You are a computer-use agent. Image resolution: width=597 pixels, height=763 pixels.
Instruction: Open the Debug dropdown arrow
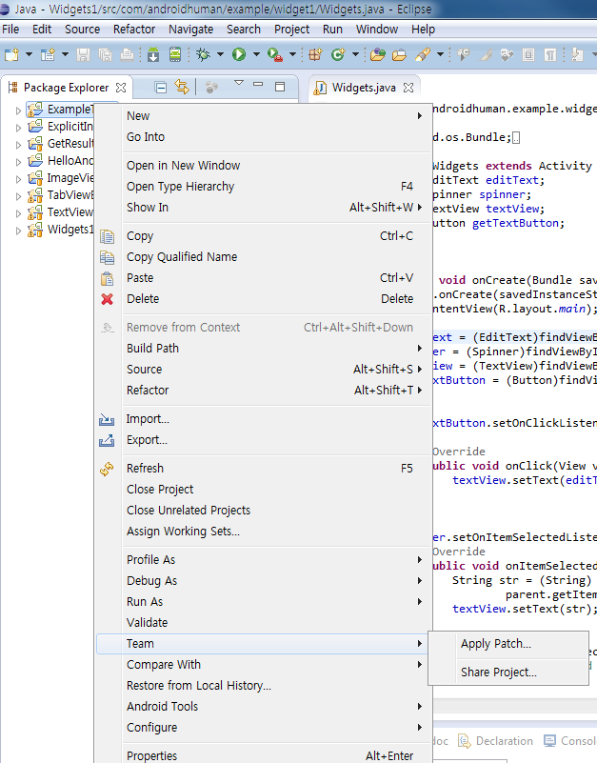[220, 54]
